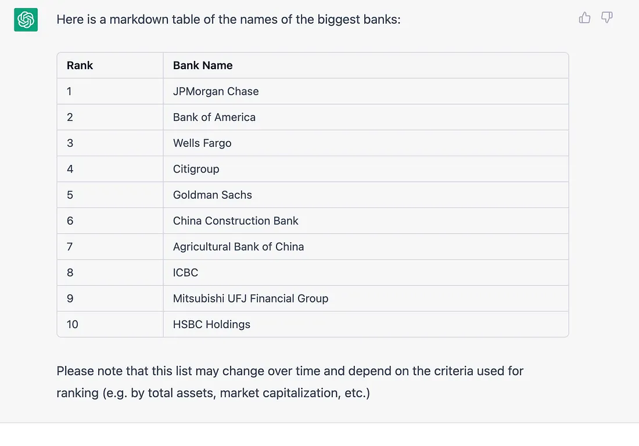Click the Bank of America cell
Image resolution: width=639 pixels, height=446 pixels.
365,117
